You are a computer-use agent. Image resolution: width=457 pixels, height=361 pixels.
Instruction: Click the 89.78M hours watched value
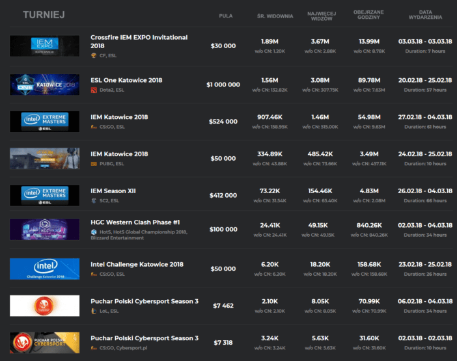tap(369, 80)
